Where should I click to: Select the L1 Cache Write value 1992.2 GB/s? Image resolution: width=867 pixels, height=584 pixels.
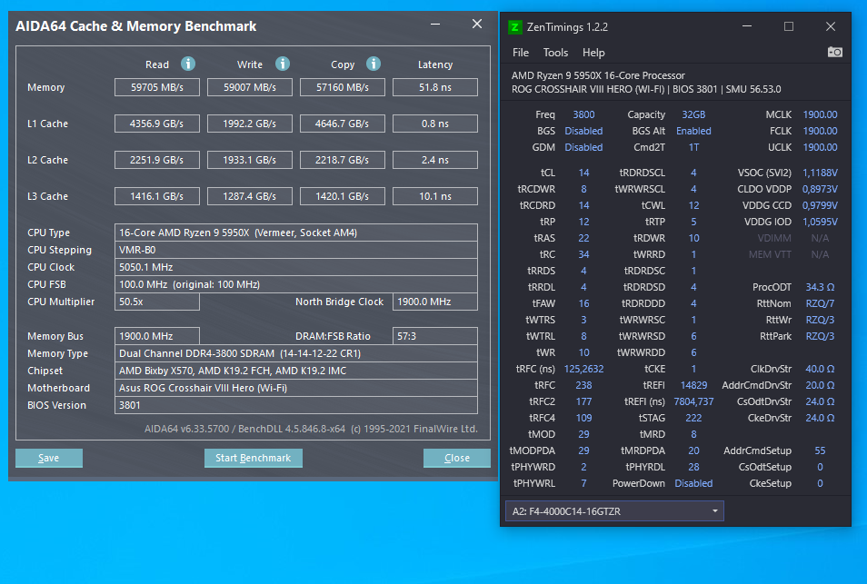(250, 124)
